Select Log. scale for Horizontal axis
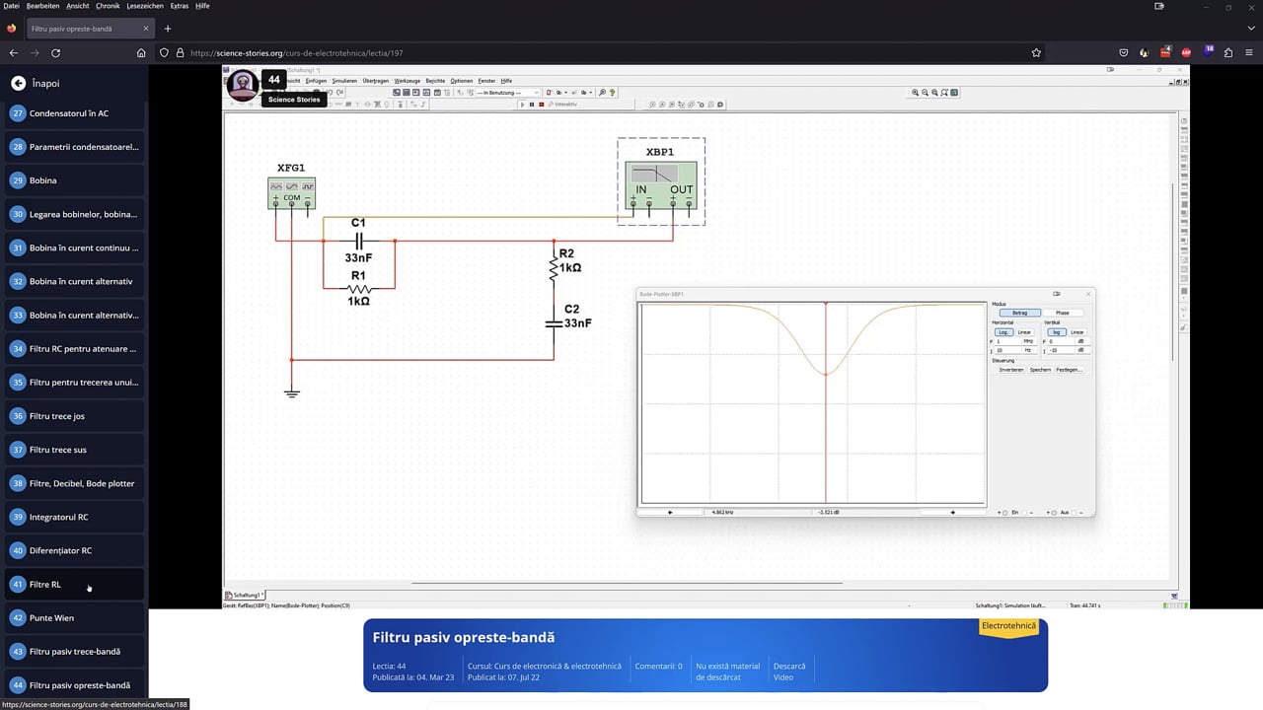This screenshot has width=1263, height=710. click(x=1004, y=332)
